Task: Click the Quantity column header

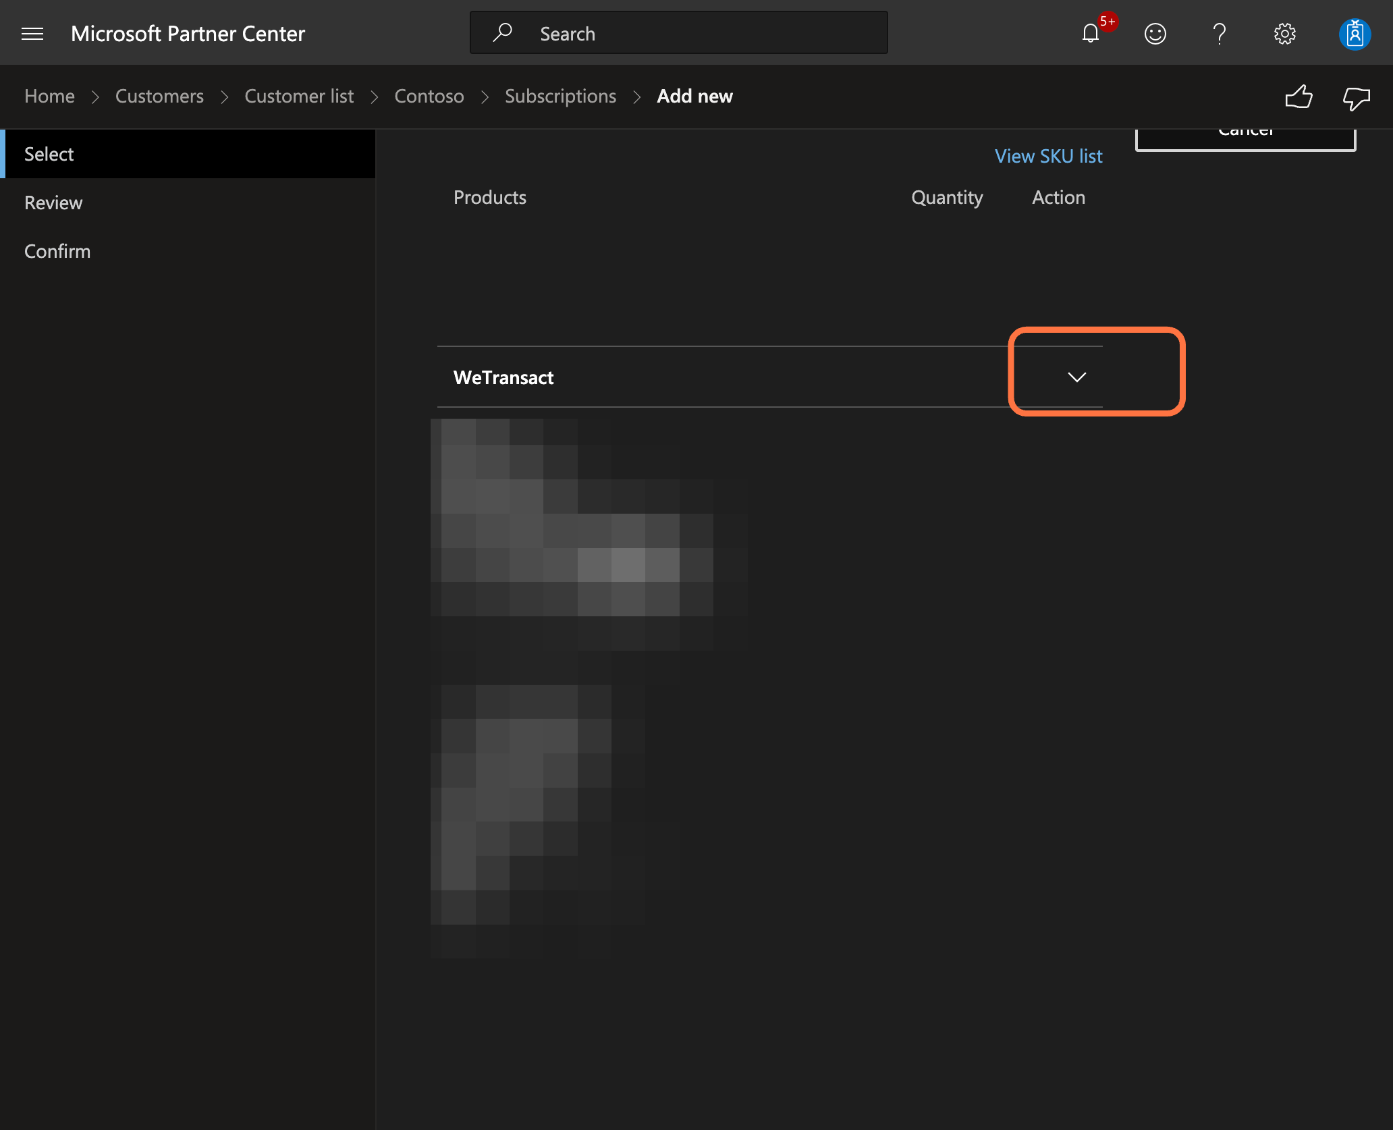Action: [x=947, y=198]
